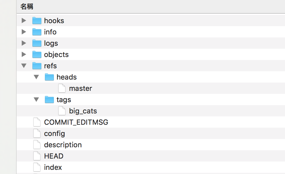Viewport: 285px width, 174px height.
Task: Click the info folder icon
Action: (x=37, y=32)
